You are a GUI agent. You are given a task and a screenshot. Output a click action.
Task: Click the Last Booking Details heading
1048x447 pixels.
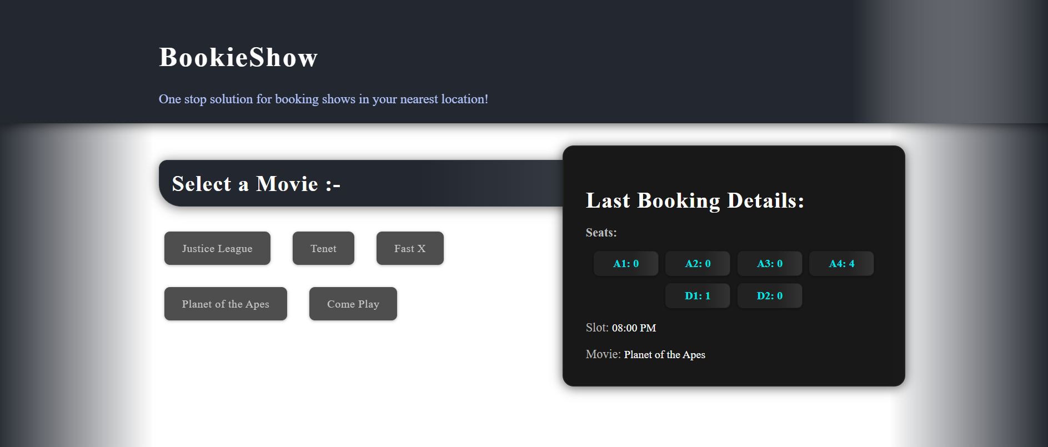tap(695, 200)
